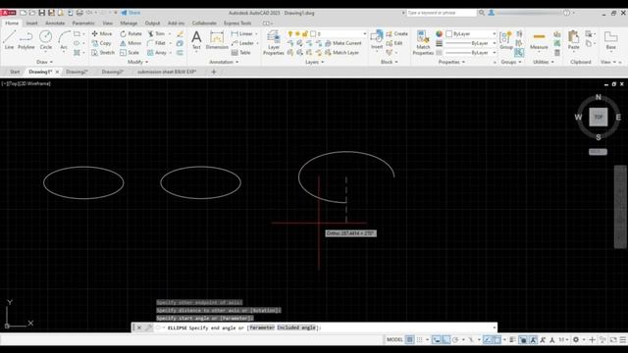Open the Annotate ribbon tab
The width and height of the screenshot is (628, 353).
(x=55, y=24)
